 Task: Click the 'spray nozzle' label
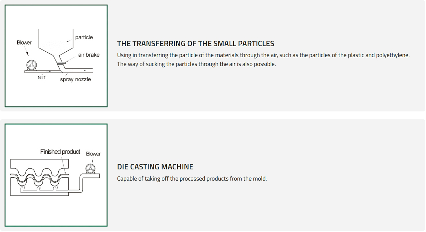pyautogui.click(x=75, y=80)
